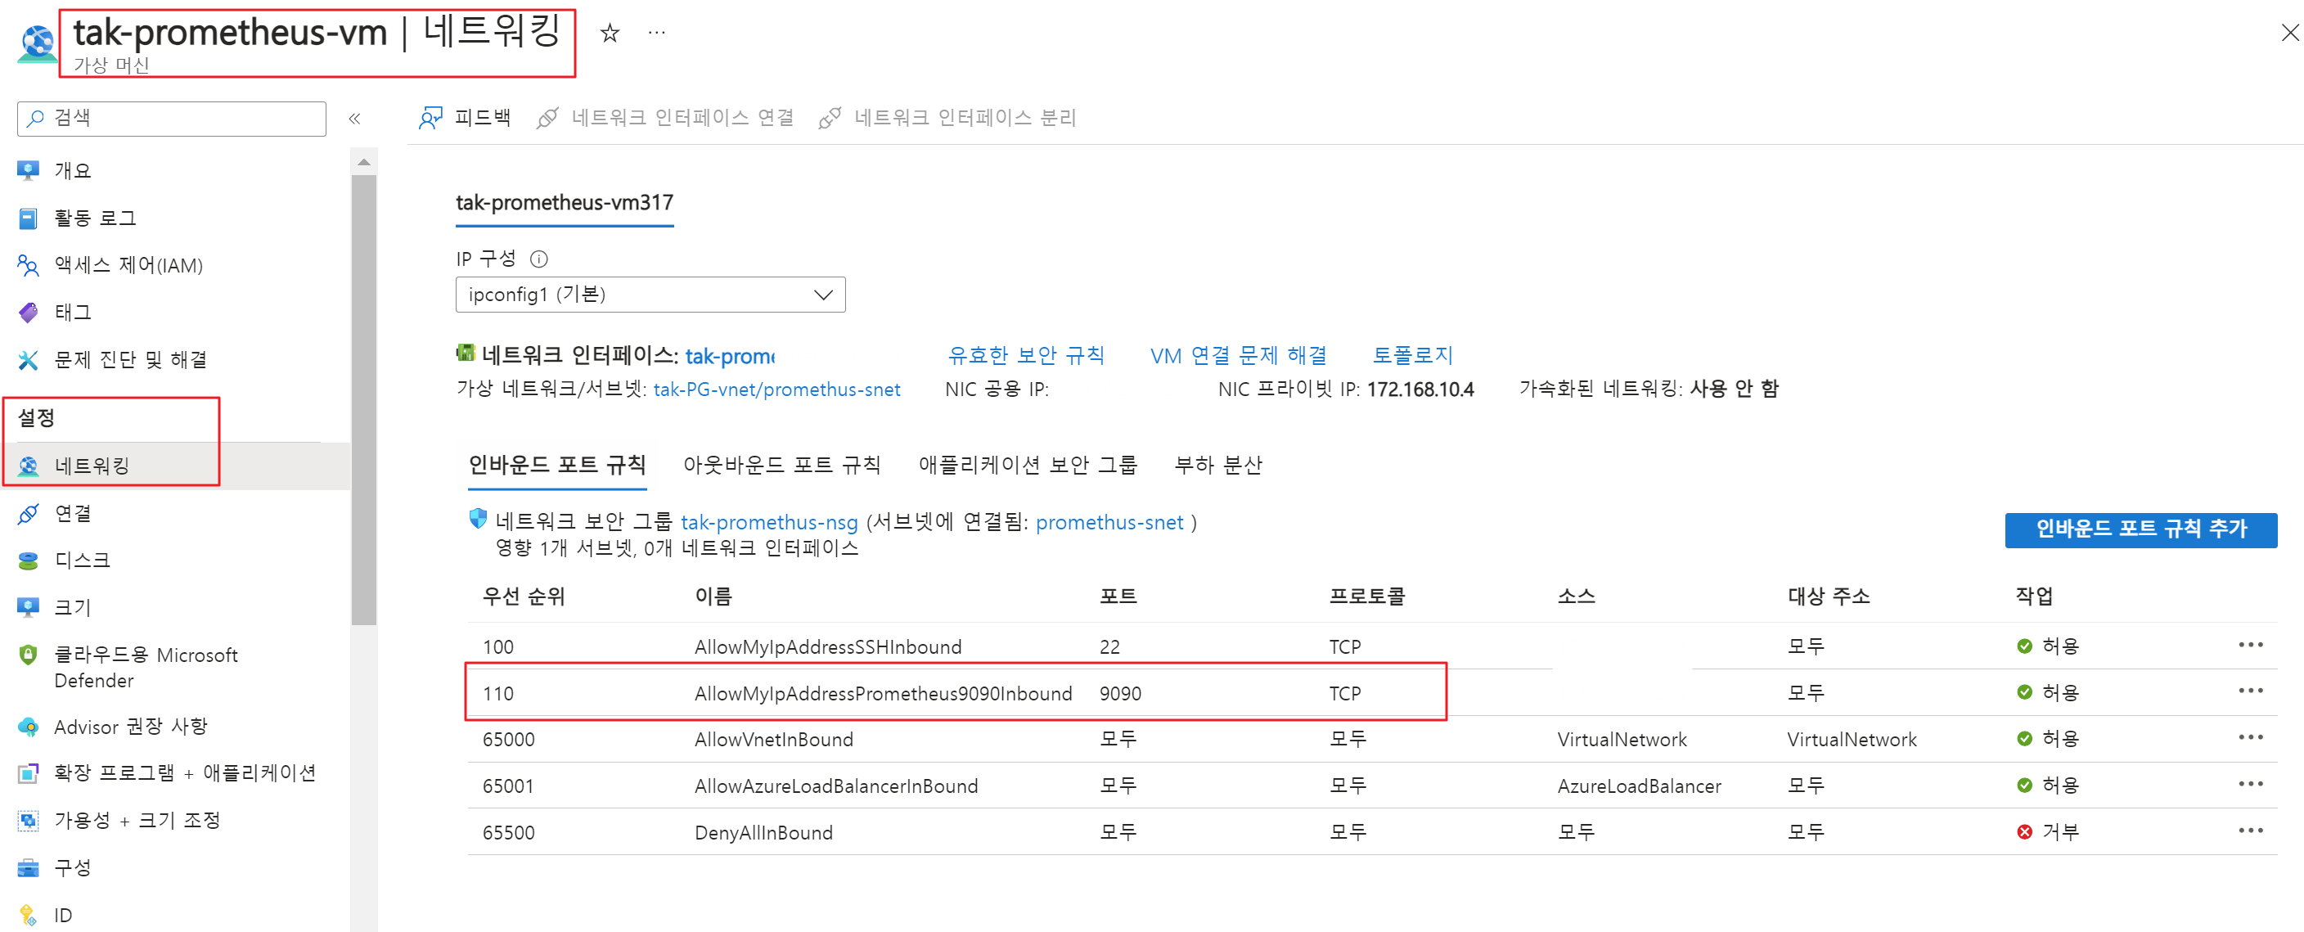Open the tak-promethus-nsg link
This screenshot has height=932, width=2304.
click(769, 522)
